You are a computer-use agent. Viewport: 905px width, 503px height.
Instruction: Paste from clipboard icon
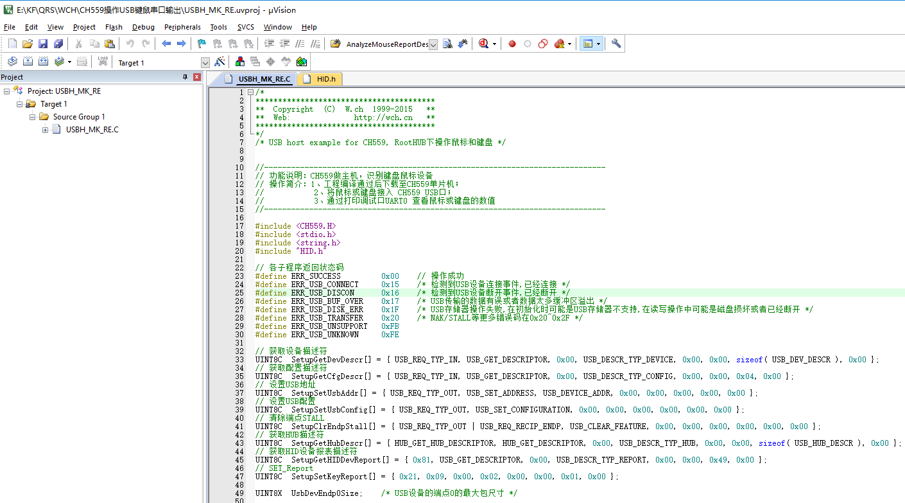point(110,44)
